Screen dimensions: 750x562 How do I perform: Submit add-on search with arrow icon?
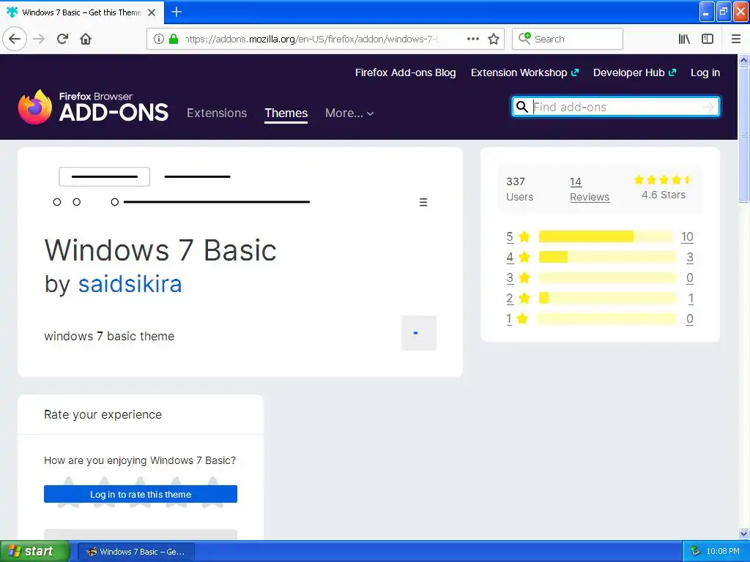coord(708,107)
